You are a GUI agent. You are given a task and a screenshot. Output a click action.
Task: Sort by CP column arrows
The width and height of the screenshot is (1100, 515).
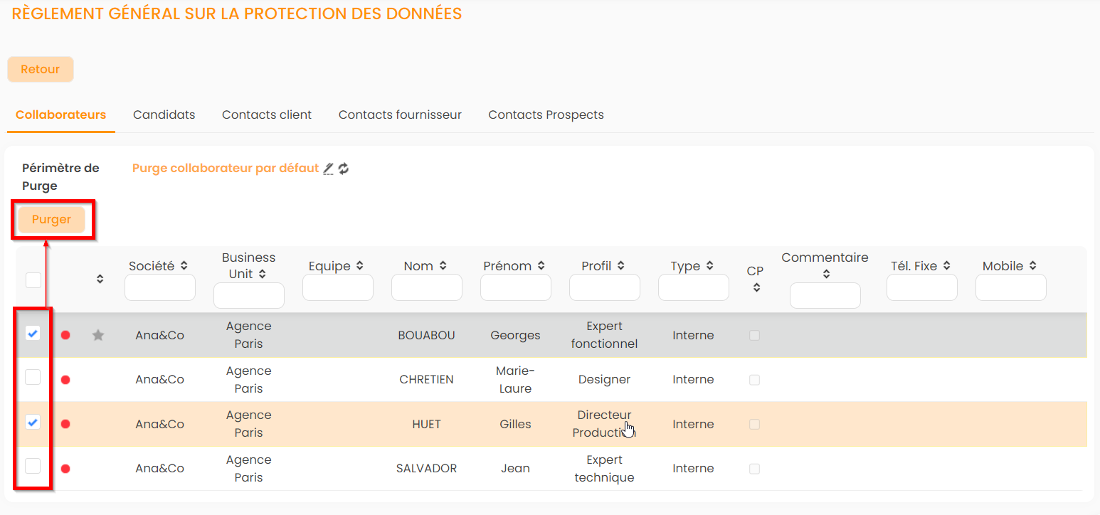(x=756, y=287)
